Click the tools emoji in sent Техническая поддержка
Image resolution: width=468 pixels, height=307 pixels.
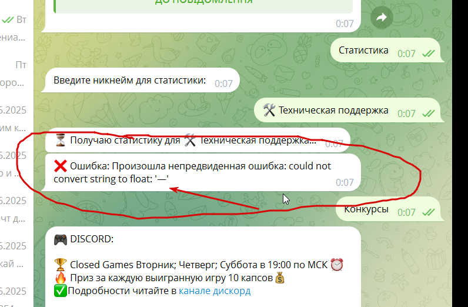pyautogui.click(x=269, y=110)
